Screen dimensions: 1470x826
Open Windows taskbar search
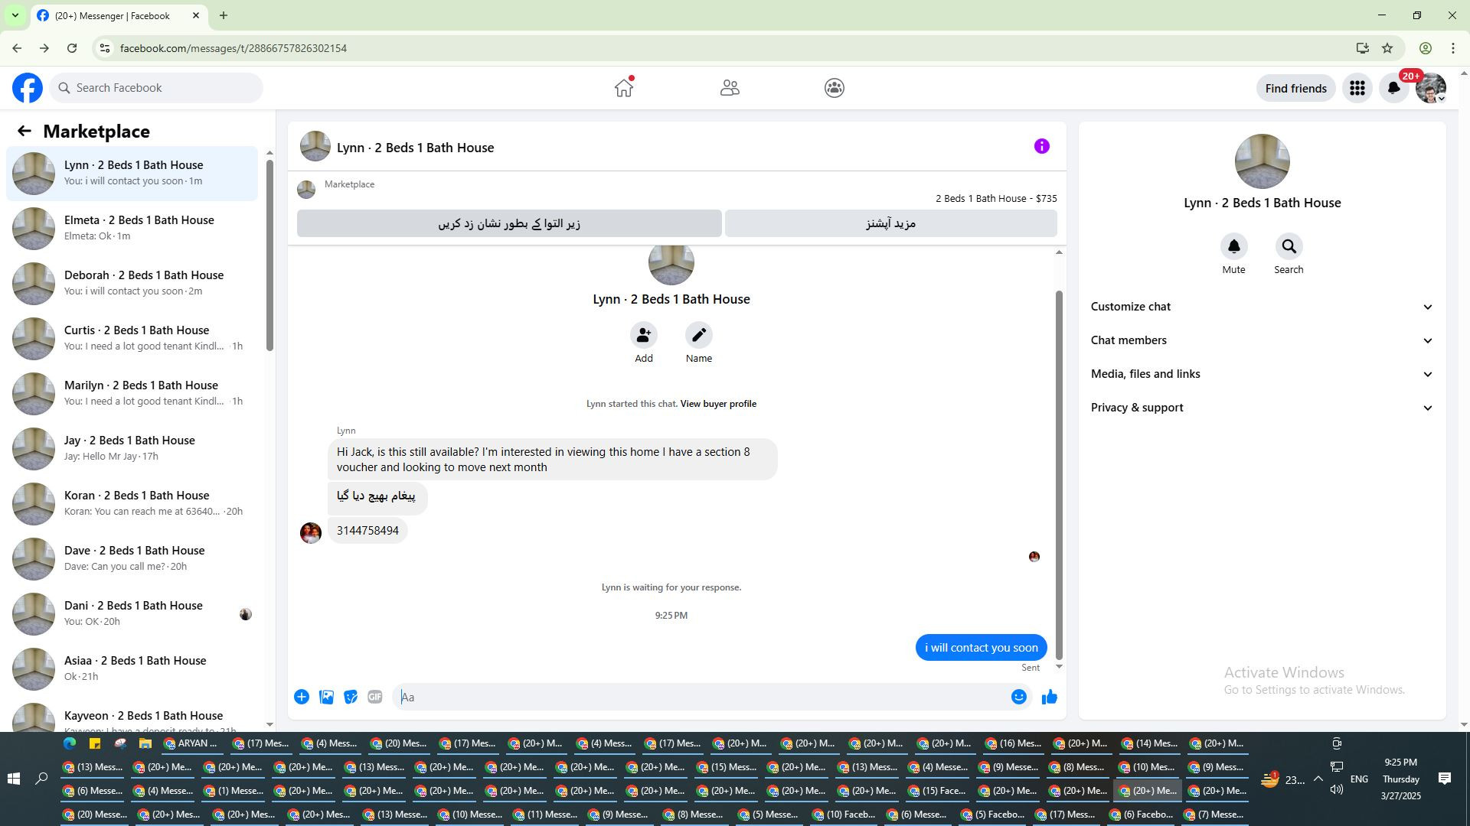coord(41,779)
